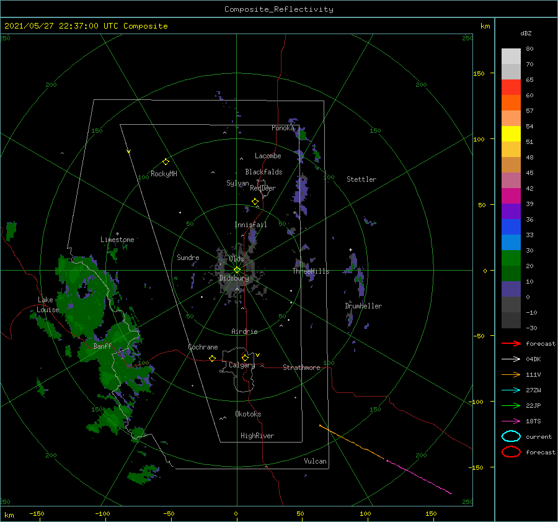This screenshot has width=558, height=522.
Task: Select the bright green 30 dBZ swatch
Action: [x=511, y=258]
